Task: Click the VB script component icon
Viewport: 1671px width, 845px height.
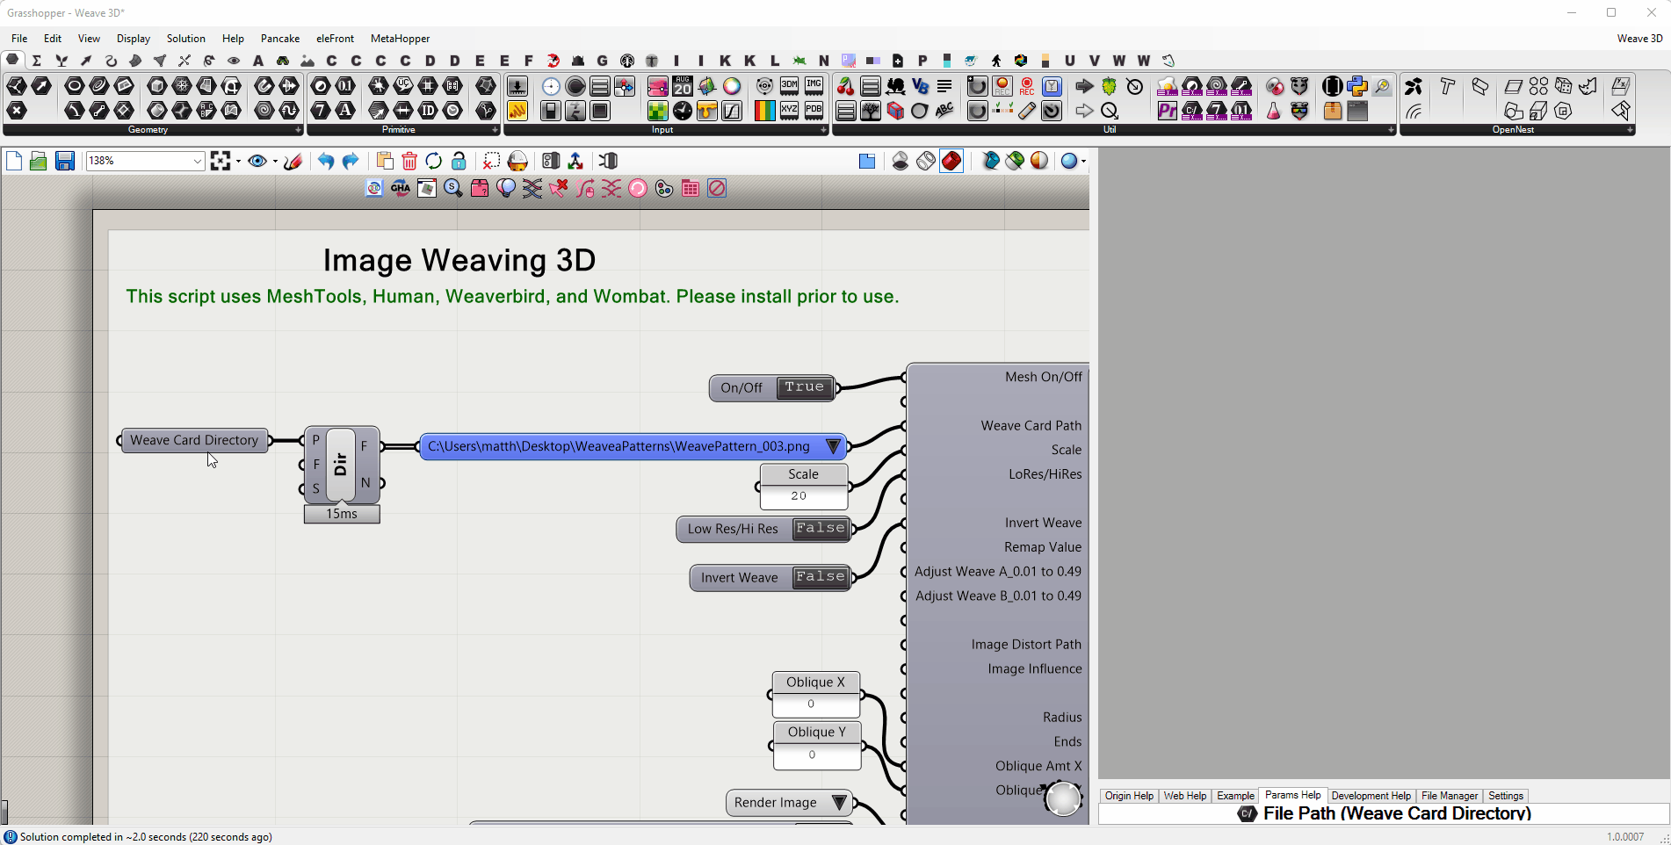Action: coord(920,86)
